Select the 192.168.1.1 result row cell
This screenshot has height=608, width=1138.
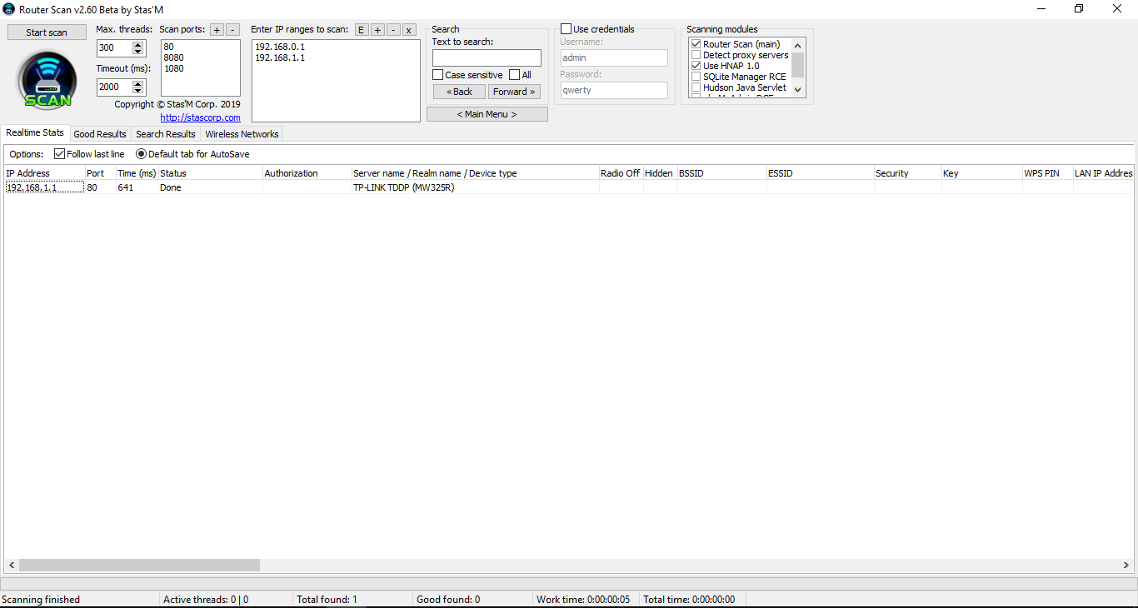pyautogui.click(x=44, y=187)
